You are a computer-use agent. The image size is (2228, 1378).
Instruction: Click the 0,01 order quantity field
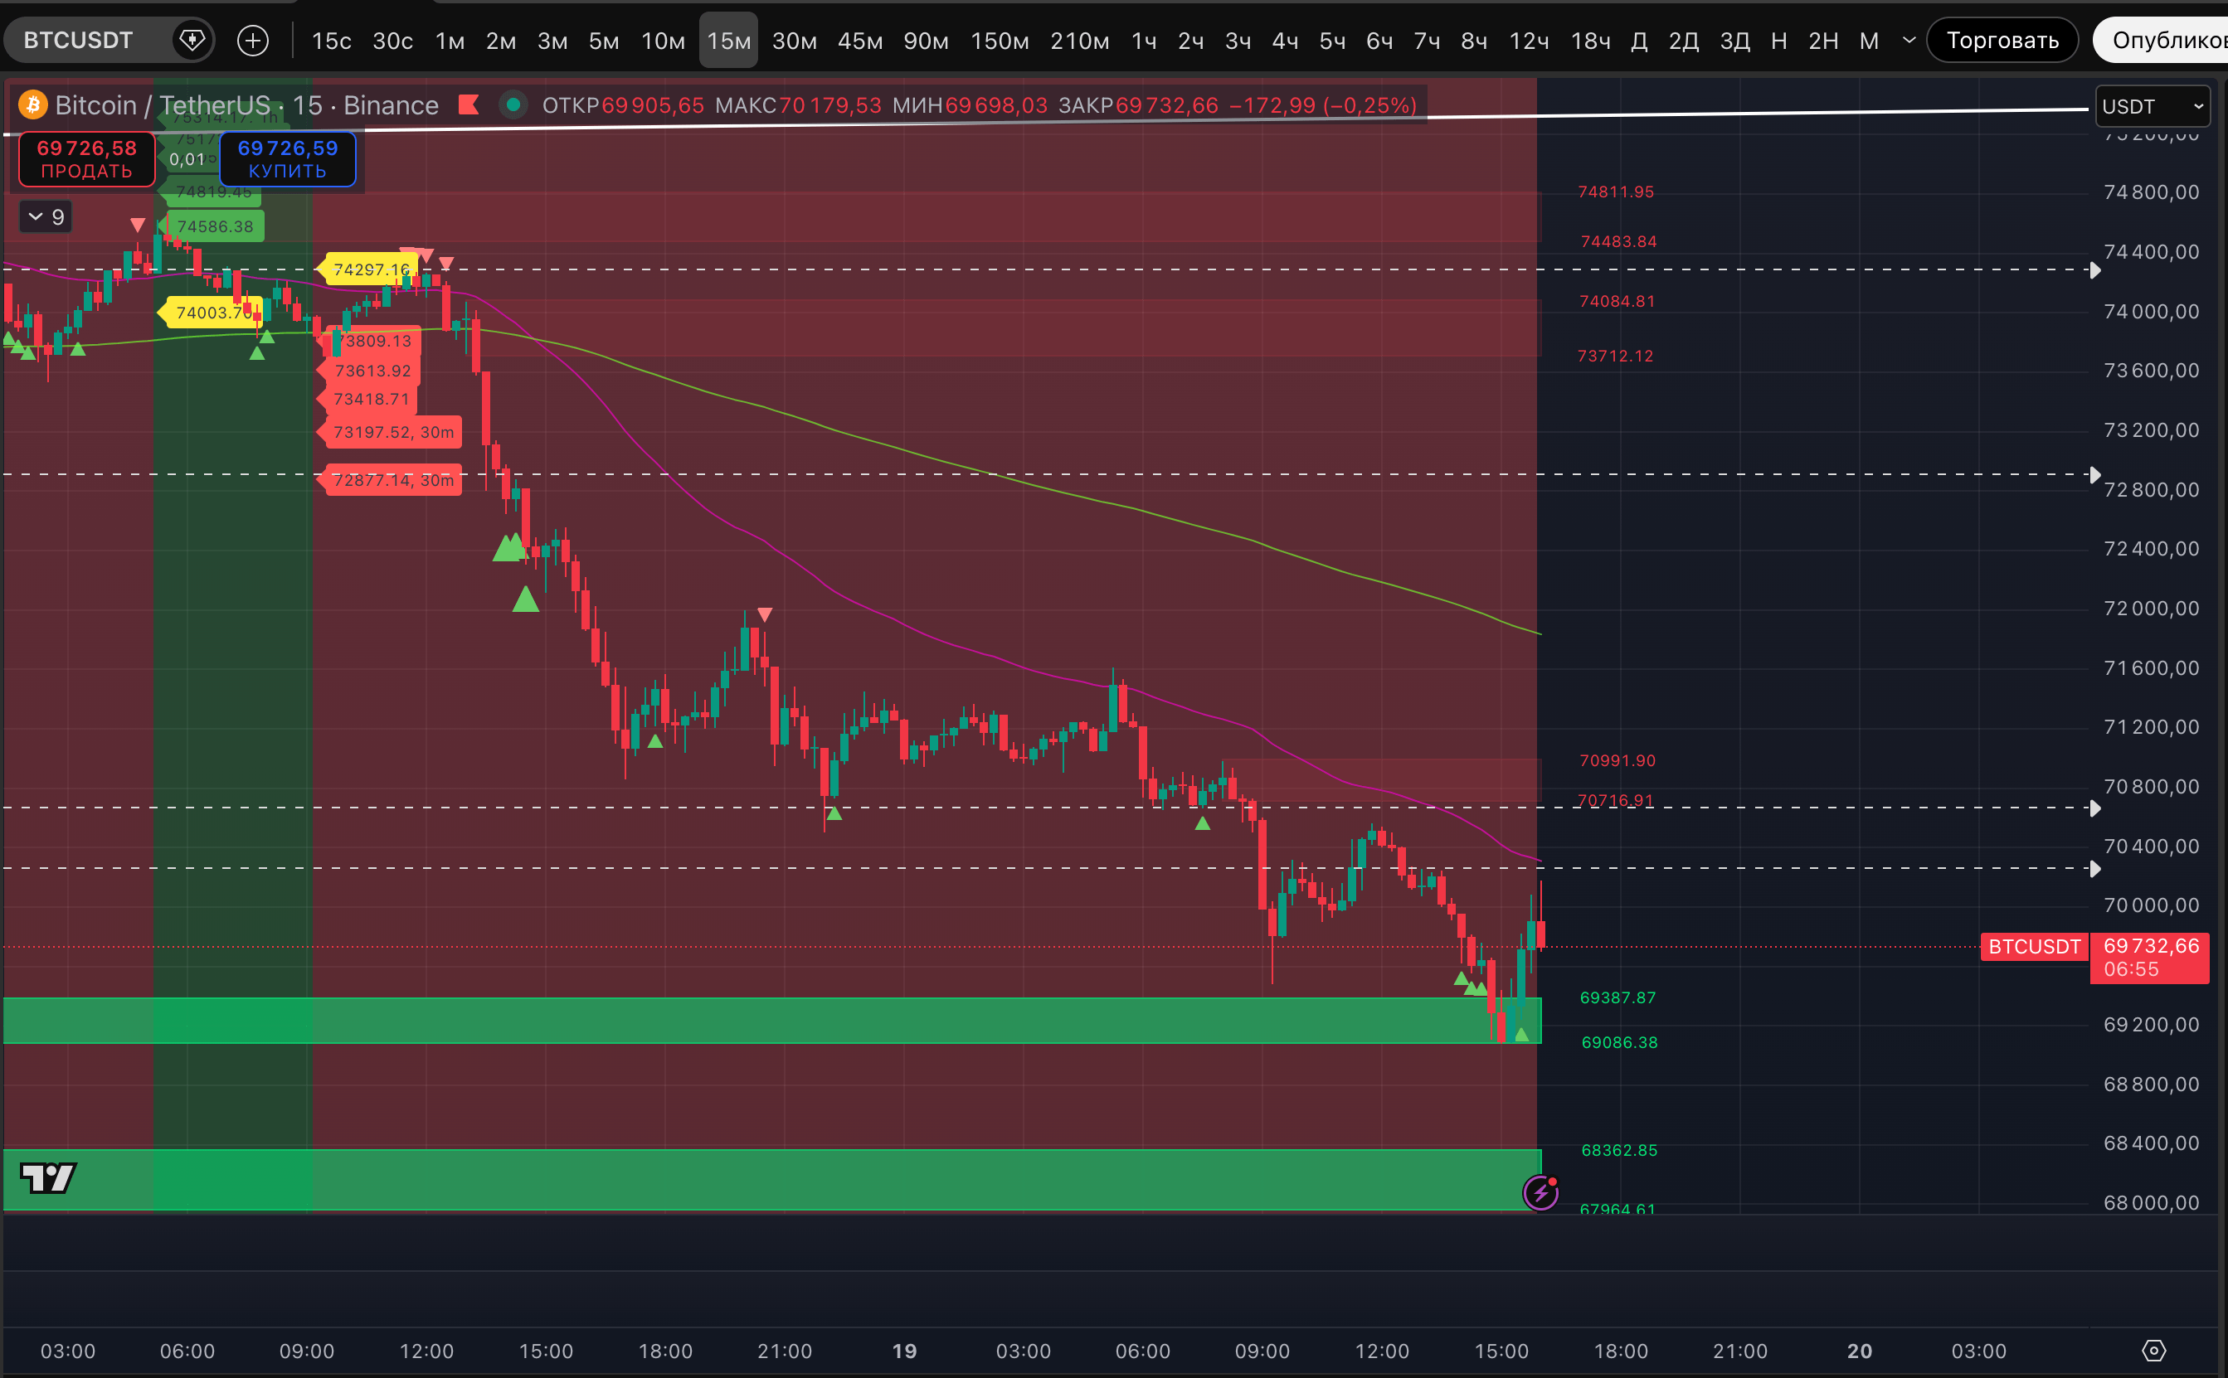coord(187,159)
